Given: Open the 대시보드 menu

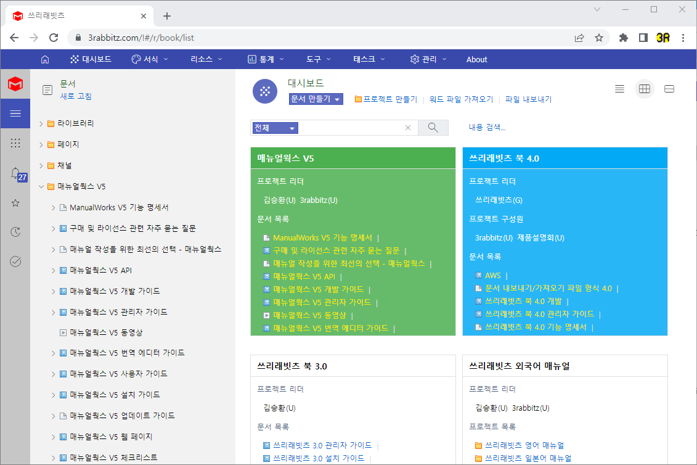Looking at the screenshot, I should click(x=91, y=59).
